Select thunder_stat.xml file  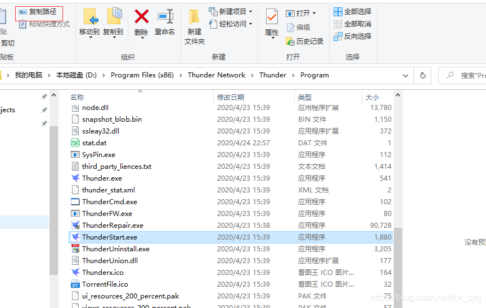tap(109, 190)
